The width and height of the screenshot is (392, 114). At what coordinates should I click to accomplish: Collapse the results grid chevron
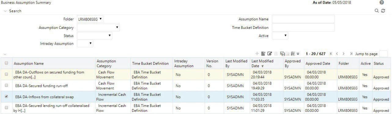pyautogui.click(x=5, y=54)
